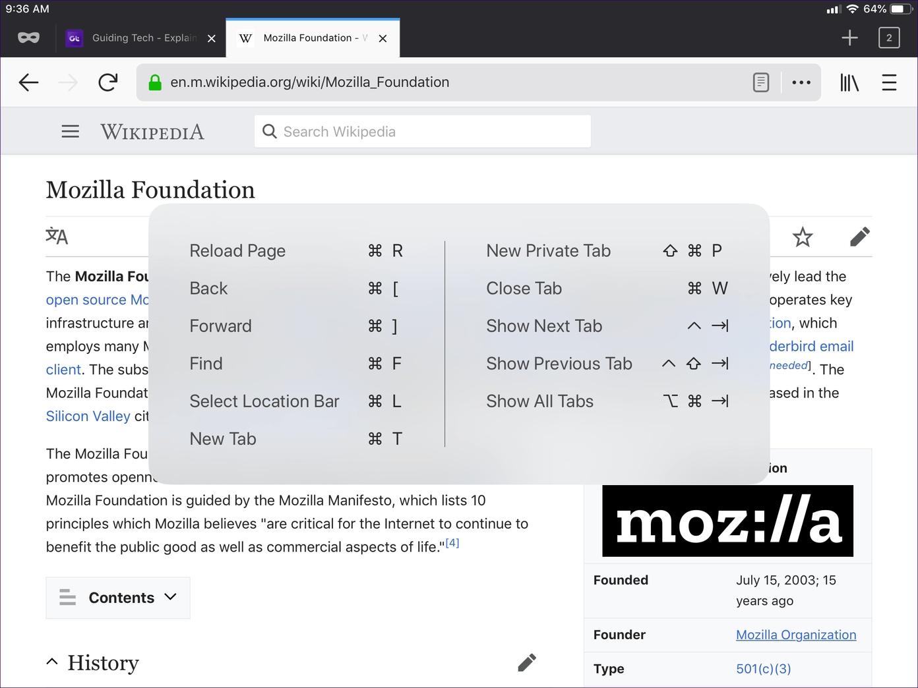Select 'Show Previous Tab' shortcut entry
Viewport: 918px width, 688px height.
(607, 364)
